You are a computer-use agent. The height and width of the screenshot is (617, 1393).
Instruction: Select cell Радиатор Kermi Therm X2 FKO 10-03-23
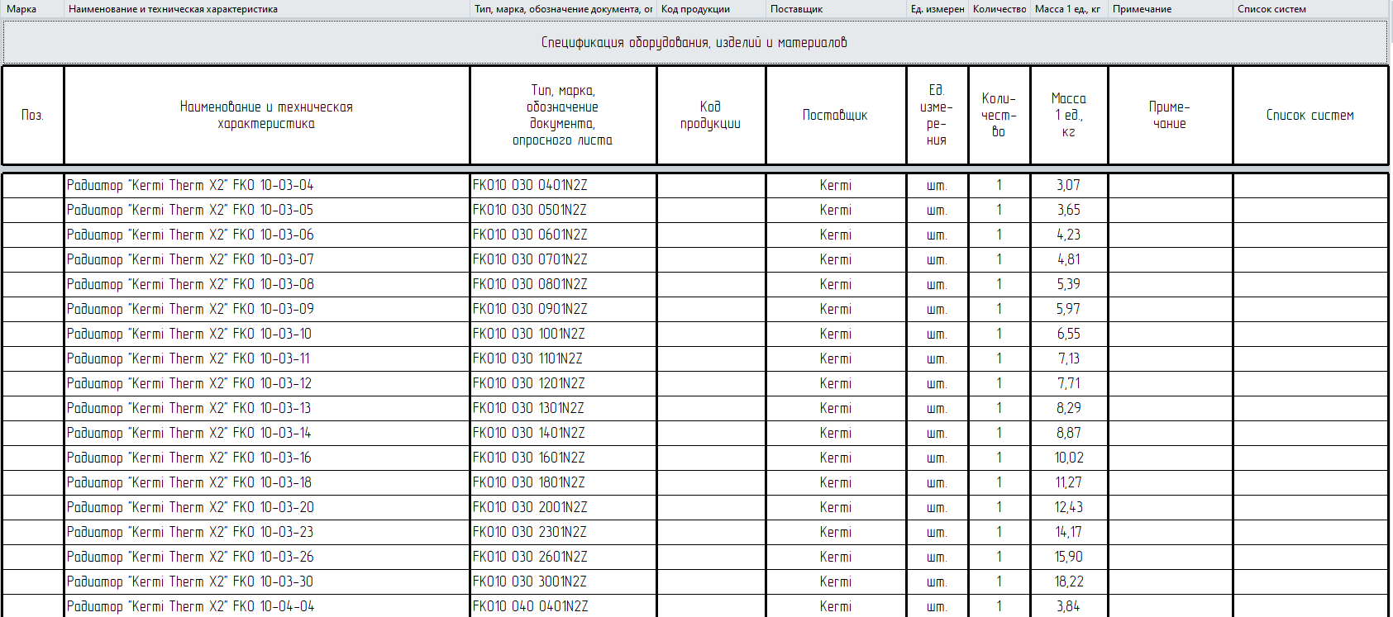click(x=267, y=532)
